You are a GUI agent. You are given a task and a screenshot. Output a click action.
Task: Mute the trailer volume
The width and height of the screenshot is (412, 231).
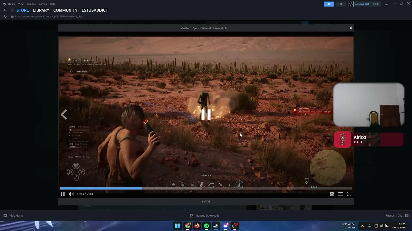click(71, 194)
